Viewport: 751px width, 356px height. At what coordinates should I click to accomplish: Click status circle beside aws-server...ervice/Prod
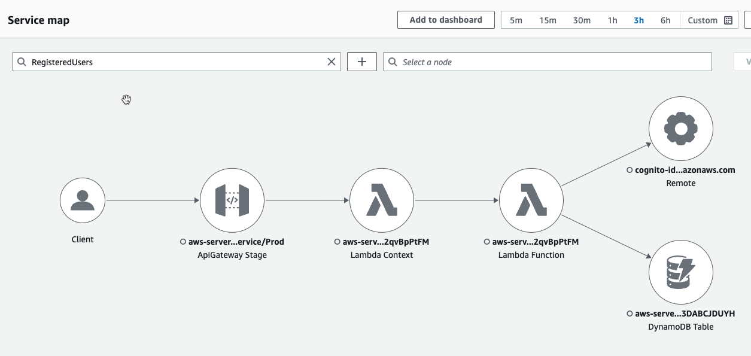[x=183, y=242]
